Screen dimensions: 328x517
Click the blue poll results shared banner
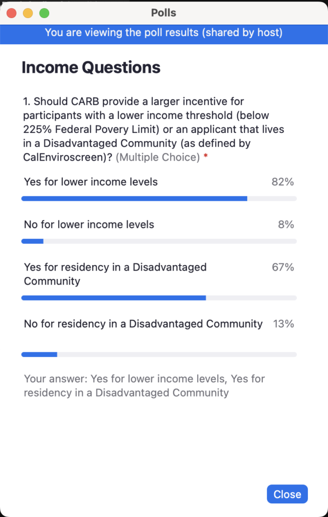163,33
